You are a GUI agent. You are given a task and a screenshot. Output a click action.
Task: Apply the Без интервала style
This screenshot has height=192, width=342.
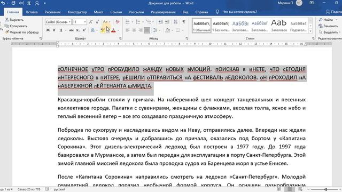(221, 26)
